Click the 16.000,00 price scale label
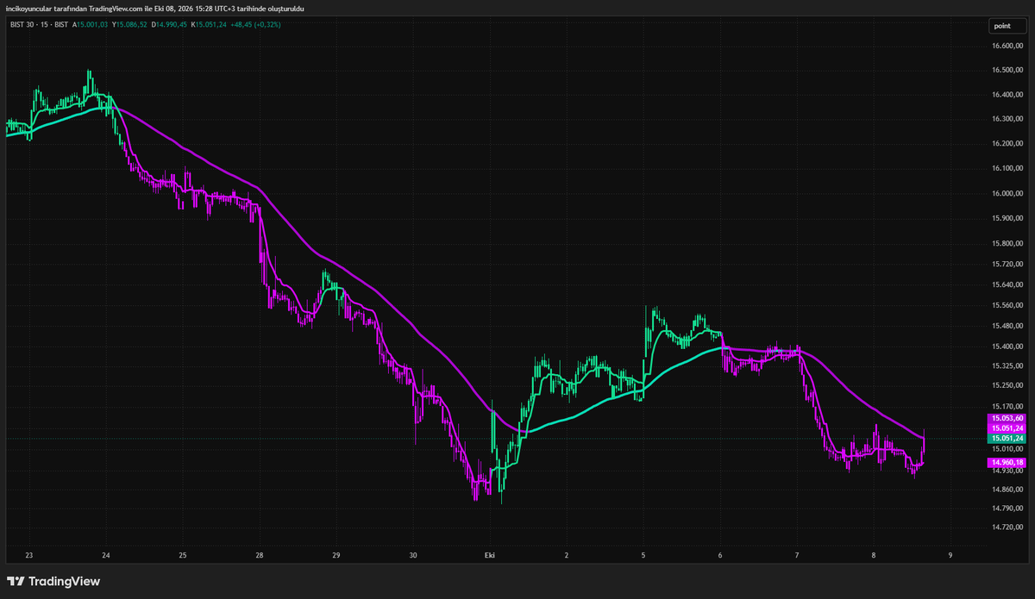The image size is (1035, 599). (1007, 194)
